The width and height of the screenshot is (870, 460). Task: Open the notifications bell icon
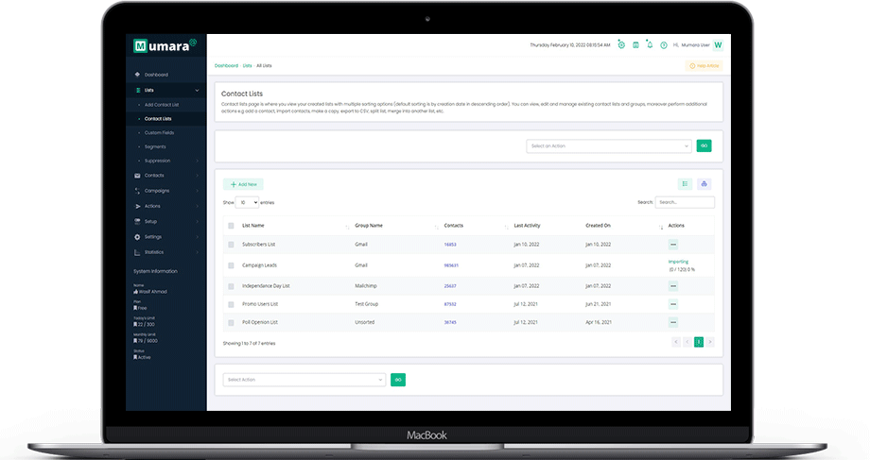pyautogui.click(x=650, y=45)
